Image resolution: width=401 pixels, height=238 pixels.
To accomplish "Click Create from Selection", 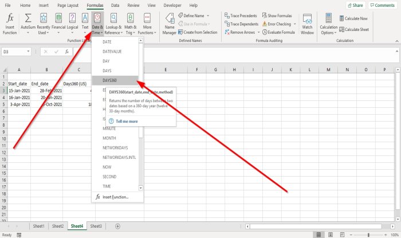I will click(x=198, y=32).
